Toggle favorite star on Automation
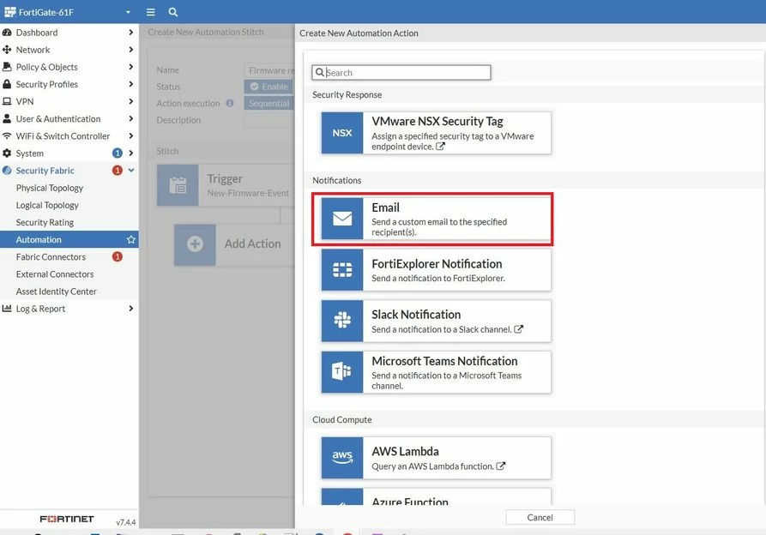Image resolution: width=766 pixels, height=535 pixels. click(x=131, y=240)
